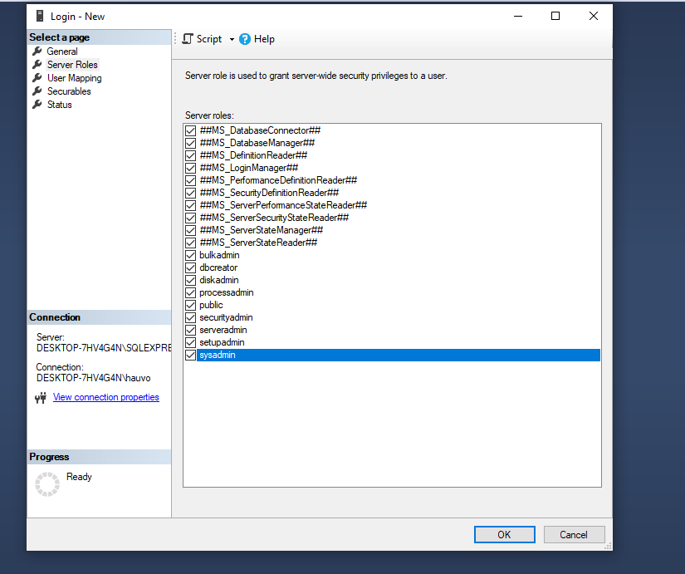The width and height of the screenshot is (685, 574).
Task: Toggle the ##MS_LoginManager## role checkbox
Action: [191, 168]
